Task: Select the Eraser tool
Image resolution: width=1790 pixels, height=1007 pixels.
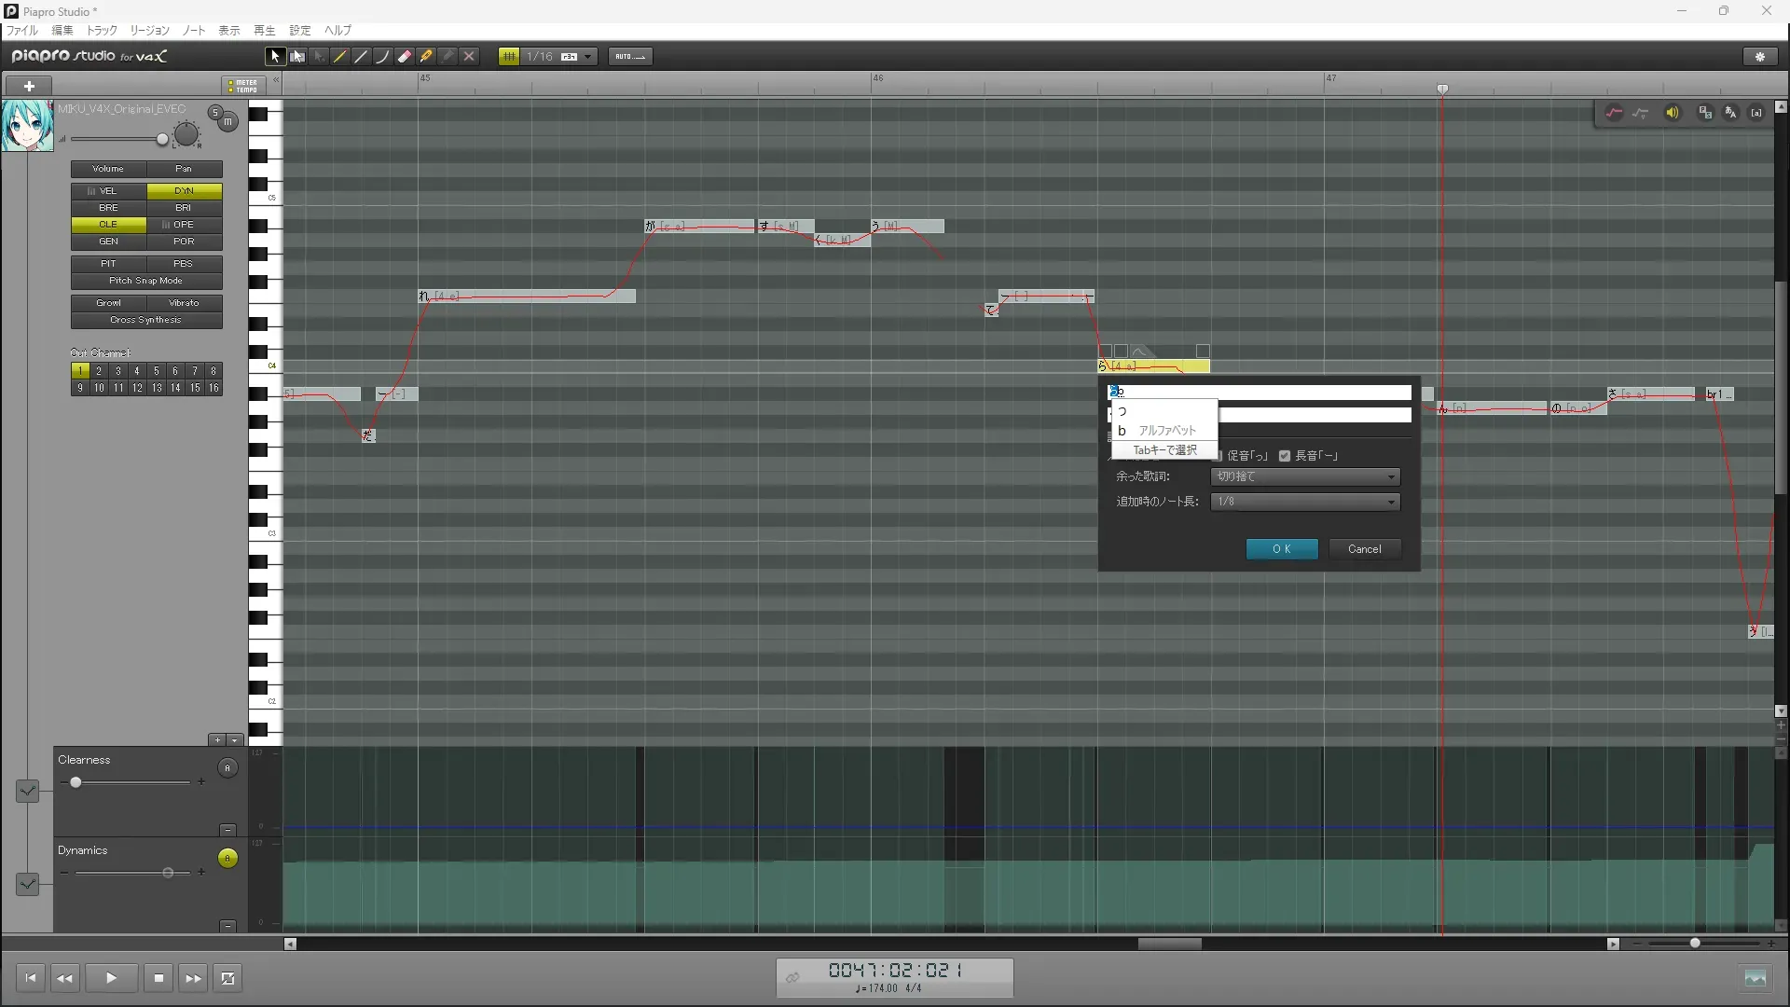Action: [405, 57]
